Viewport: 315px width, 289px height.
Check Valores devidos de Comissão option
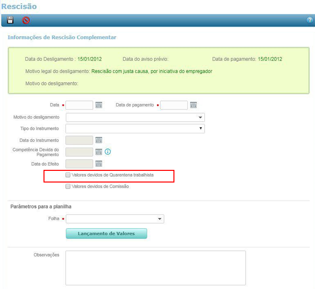(68, 187)
